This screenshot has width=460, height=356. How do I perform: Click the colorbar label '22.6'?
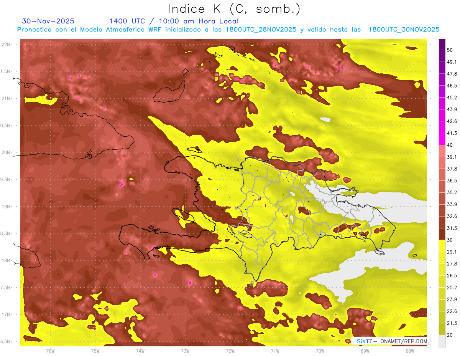pos(452,311)
